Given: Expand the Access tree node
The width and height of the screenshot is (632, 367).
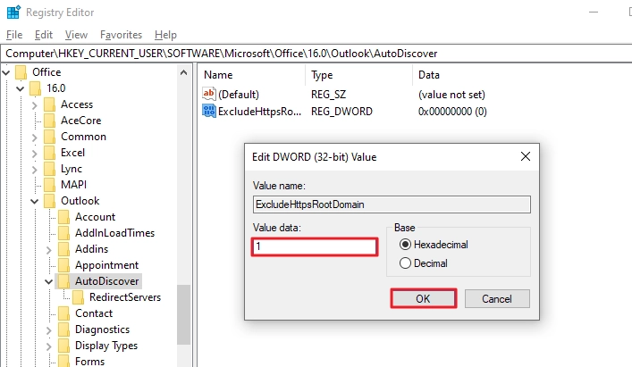Looking at the screenshot, I should point(35,105).
